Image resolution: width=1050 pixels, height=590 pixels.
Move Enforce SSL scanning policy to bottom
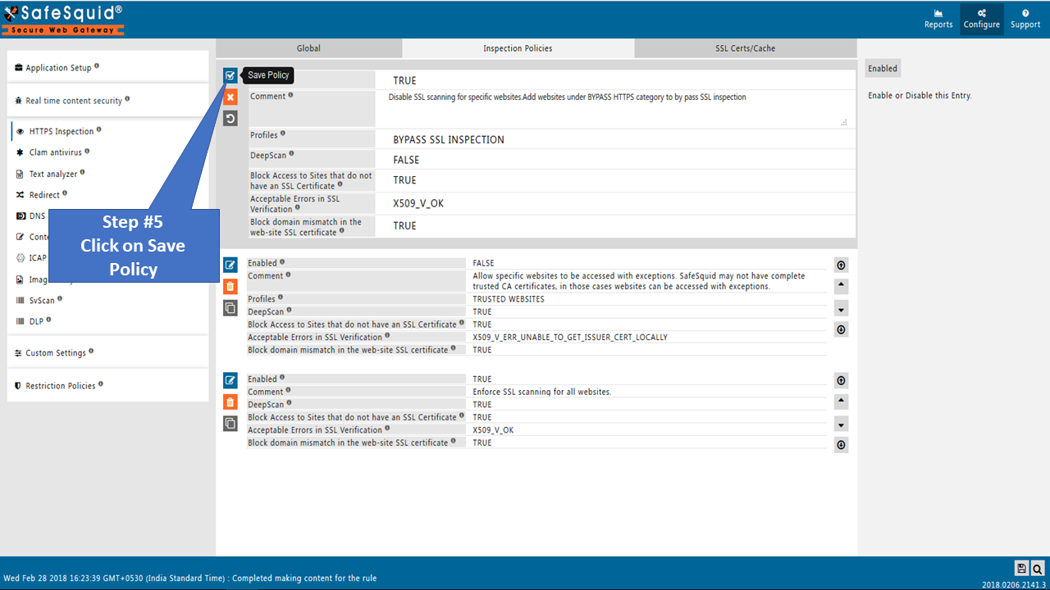point(841,445)
